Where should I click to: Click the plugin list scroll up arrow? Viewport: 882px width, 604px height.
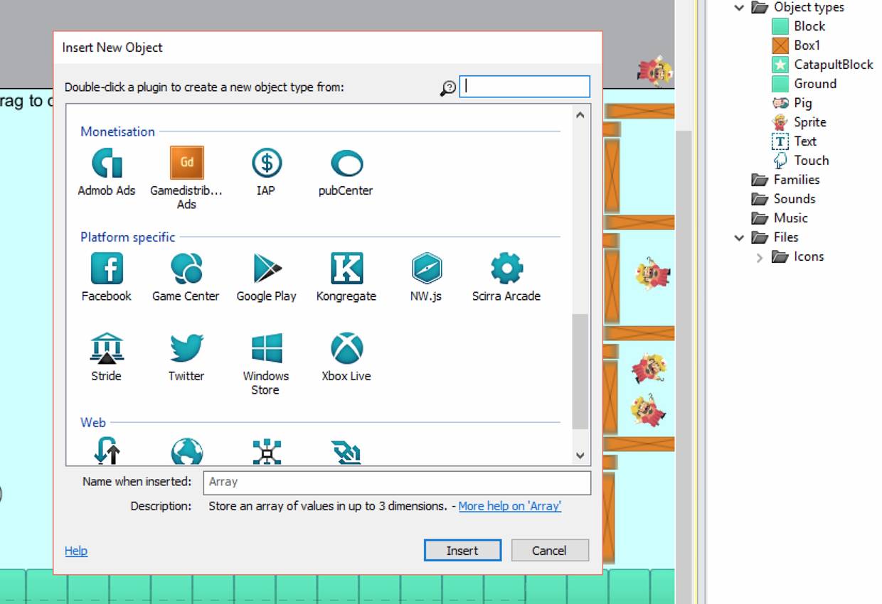coord(580,114)
